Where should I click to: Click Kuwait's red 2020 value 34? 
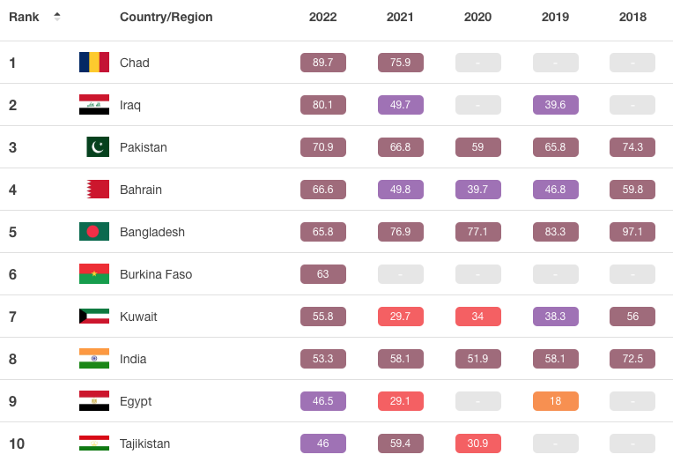tap(478, 317)
